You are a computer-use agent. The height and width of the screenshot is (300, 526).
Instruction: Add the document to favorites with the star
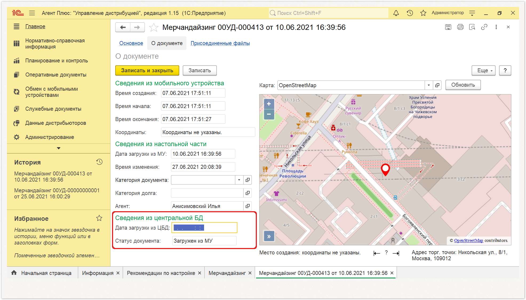[153, 27]
